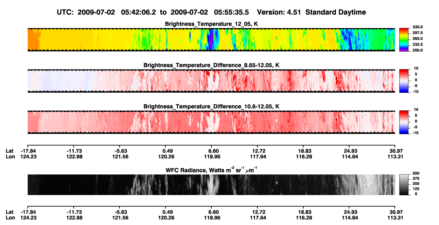Click the '232.5' color bar label
The height and width of the screenshot is (225, 439).
(418, 44)
